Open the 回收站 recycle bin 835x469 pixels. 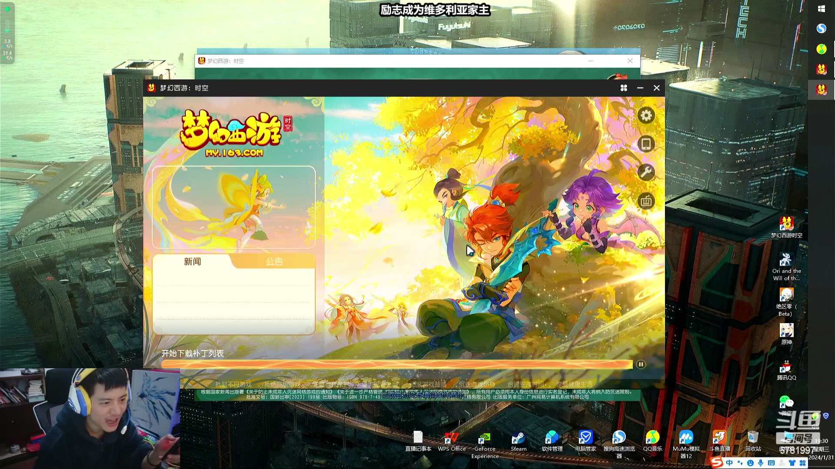pyautogui.click(x=753, y=441)
